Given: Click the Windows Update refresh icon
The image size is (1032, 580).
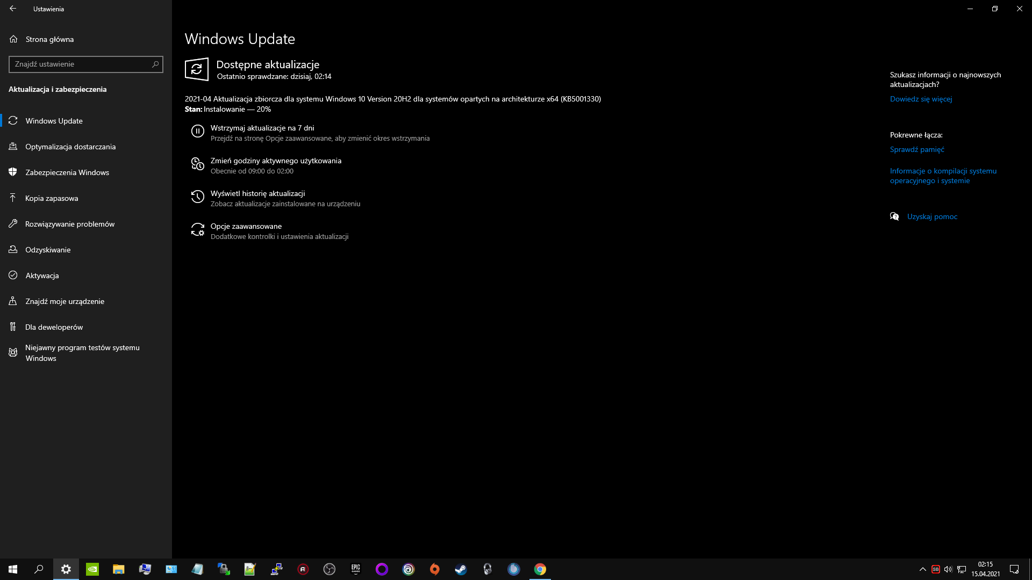Looking at the screenshot, I should pos(196,69).
